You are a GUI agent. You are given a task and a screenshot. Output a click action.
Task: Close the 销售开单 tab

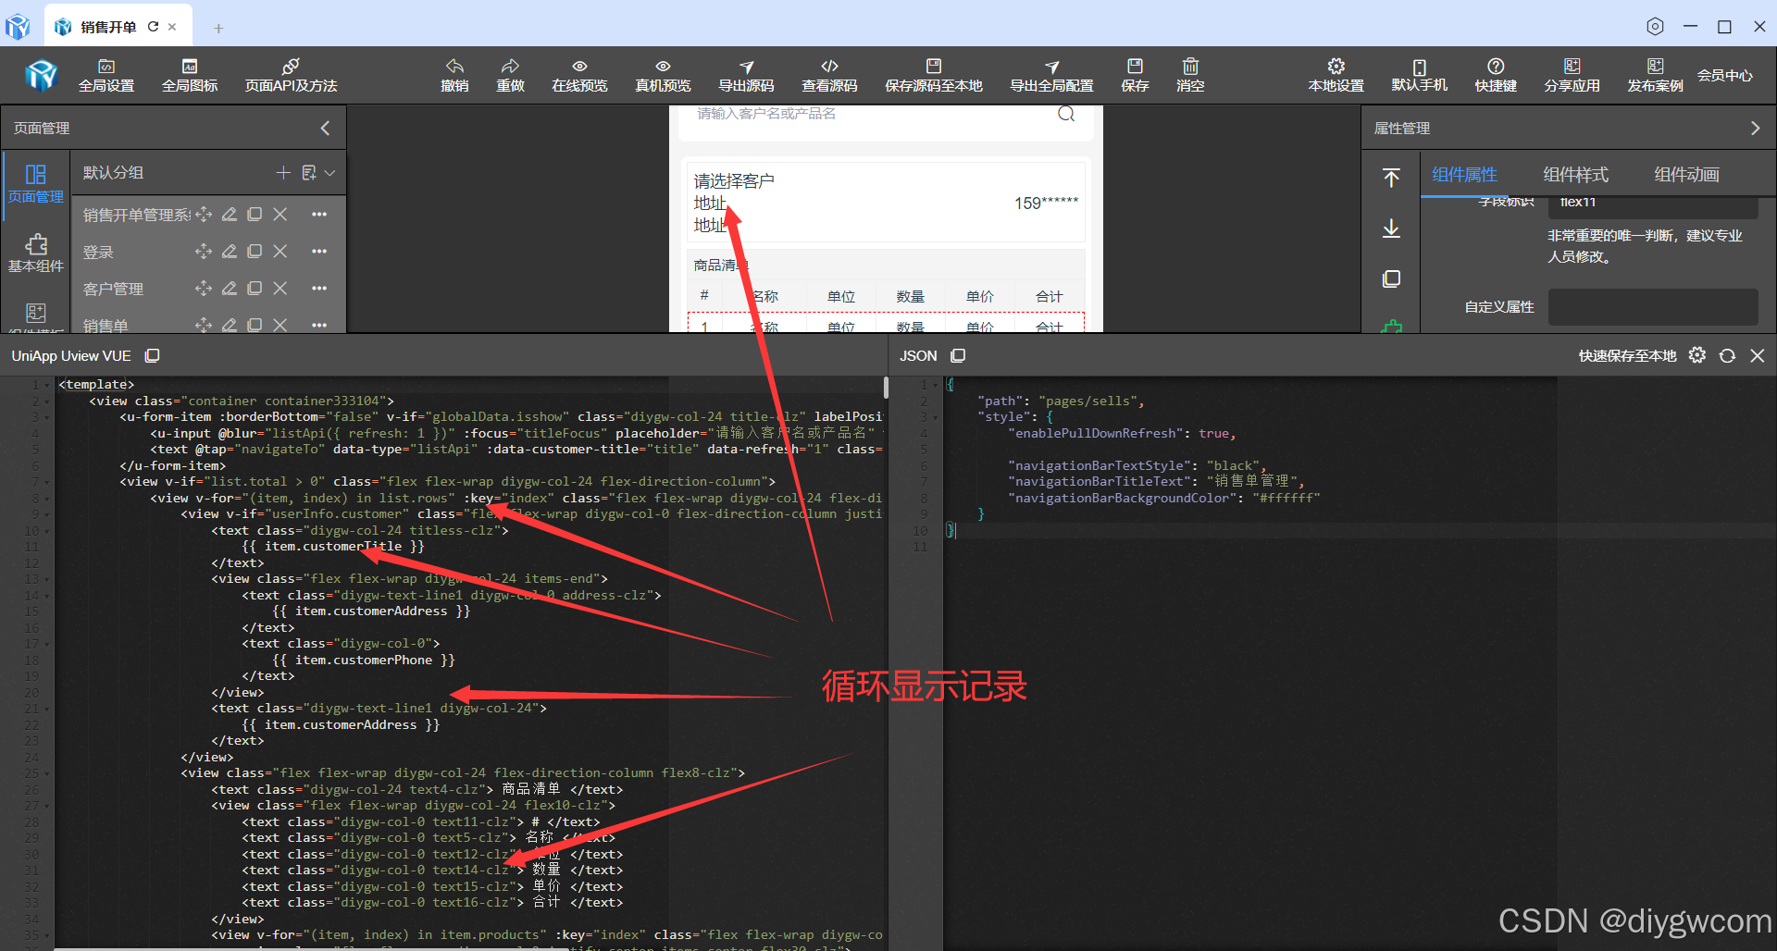click(x=172, y=27)
